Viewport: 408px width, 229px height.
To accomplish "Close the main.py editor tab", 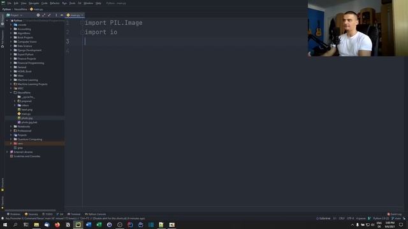I will click(x=82, y=15).
